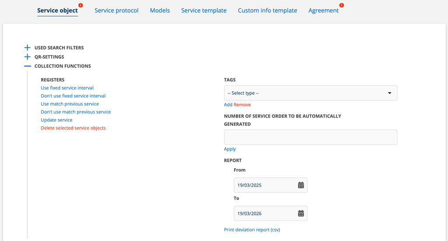Open the Custom info template tab
This screenshot has width=448, height=241.
tap(267, 10)
